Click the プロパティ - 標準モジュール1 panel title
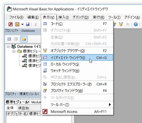Viewport: 142px width, 123px height. (22, 94)
